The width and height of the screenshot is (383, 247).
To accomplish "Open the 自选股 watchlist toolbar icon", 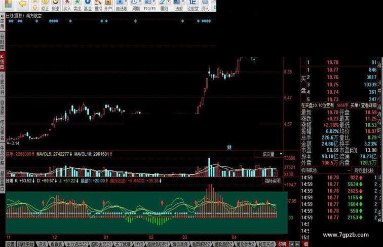I will tap(122, 6).
